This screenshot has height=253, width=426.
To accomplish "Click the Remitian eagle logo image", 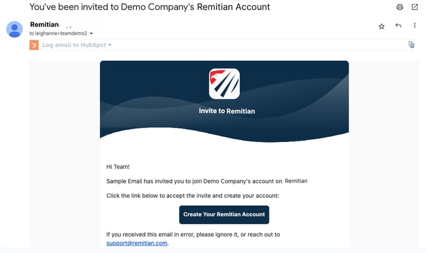I will point(224,84).
